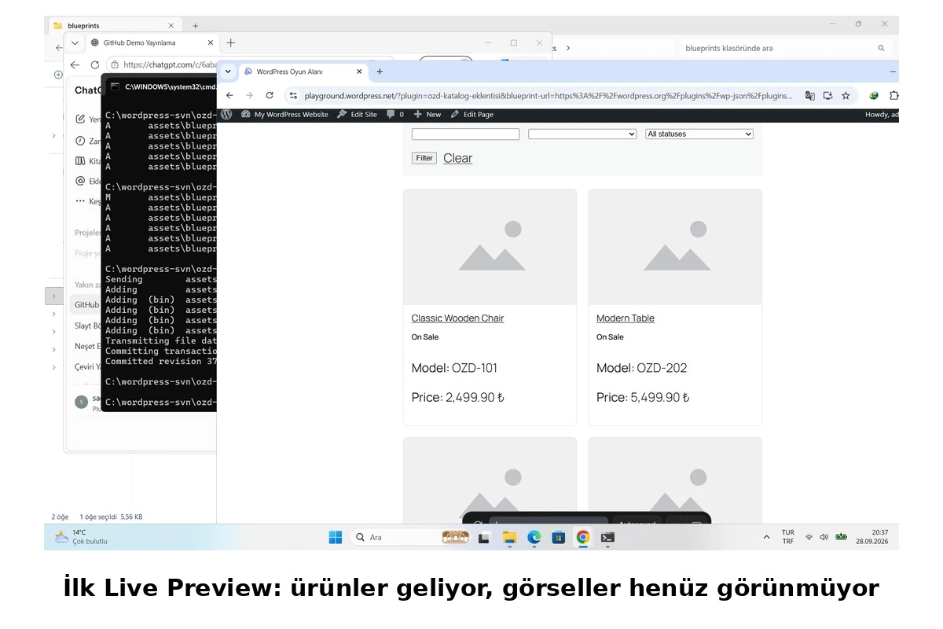Close the GitHub Demo Yayınlama tab

click(x=211, y=42)
